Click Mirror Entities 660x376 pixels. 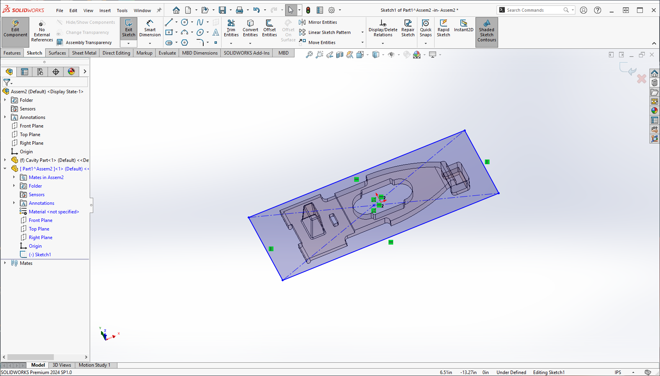tap(318, 22)
